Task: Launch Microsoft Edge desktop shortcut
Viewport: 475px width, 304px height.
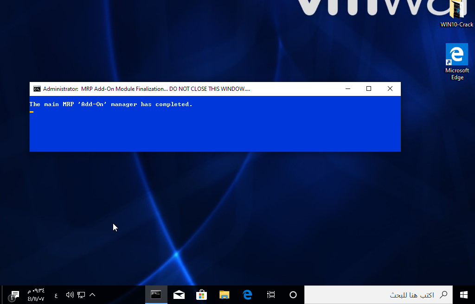Action: [457, 62]
